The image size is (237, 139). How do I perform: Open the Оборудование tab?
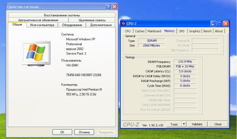pyautogui.click(x=72, y=25)
